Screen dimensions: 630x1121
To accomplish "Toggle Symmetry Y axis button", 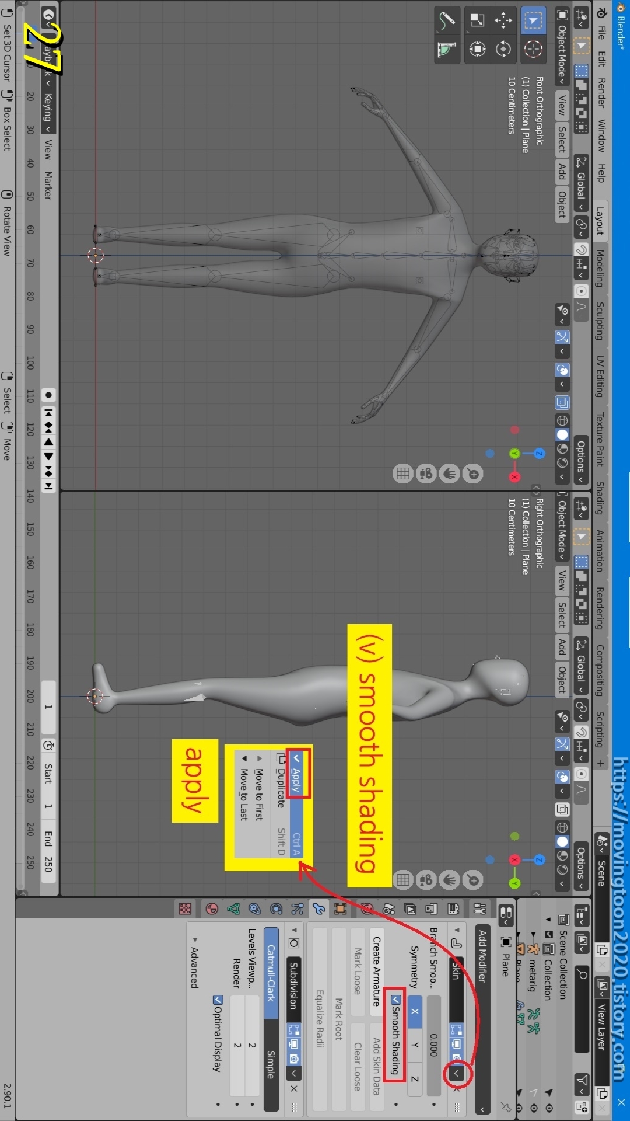I will tap(415, 1045).
